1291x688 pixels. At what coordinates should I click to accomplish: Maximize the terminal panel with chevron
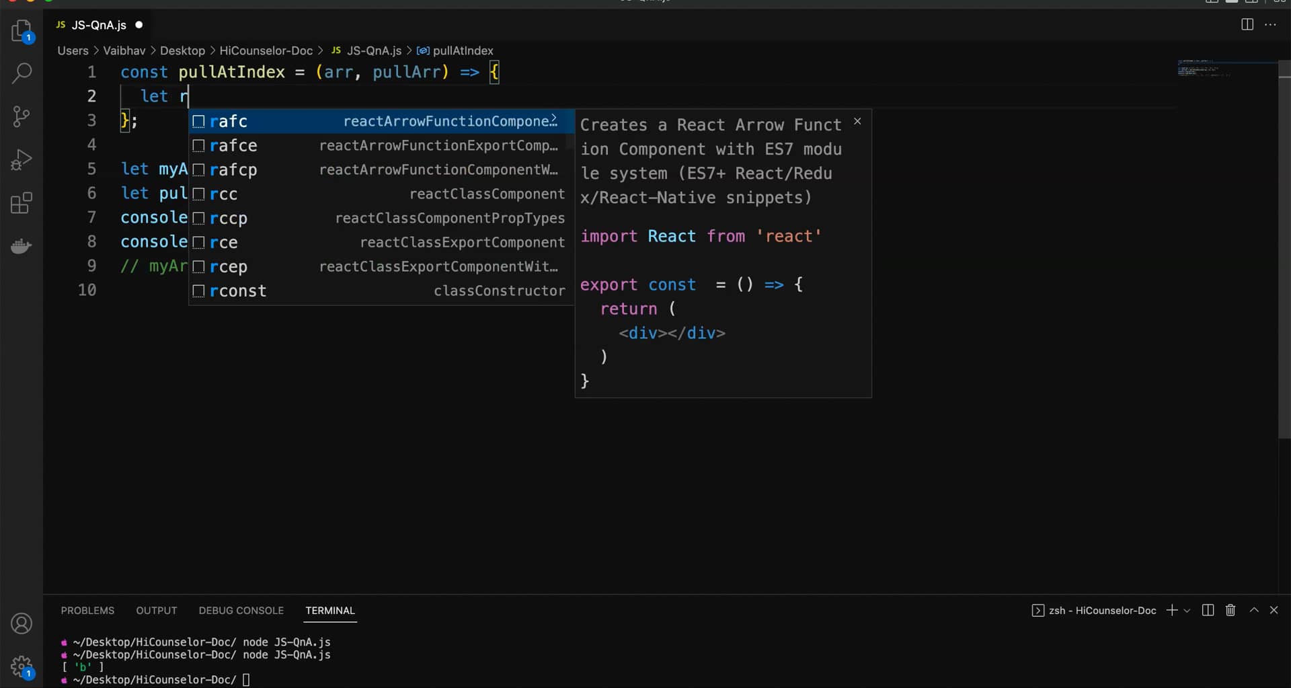coord(1253,610)
